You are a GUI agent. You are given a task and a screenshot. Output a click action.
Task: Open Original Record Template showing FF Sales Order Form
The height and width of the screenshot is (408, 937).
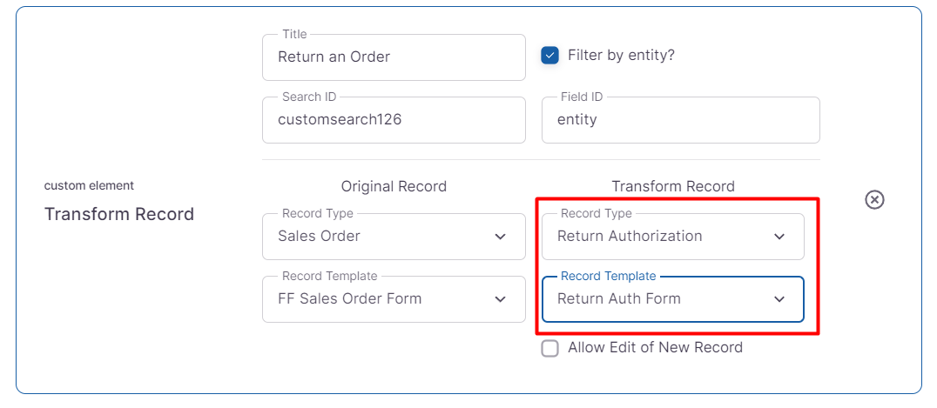(383, 299)
